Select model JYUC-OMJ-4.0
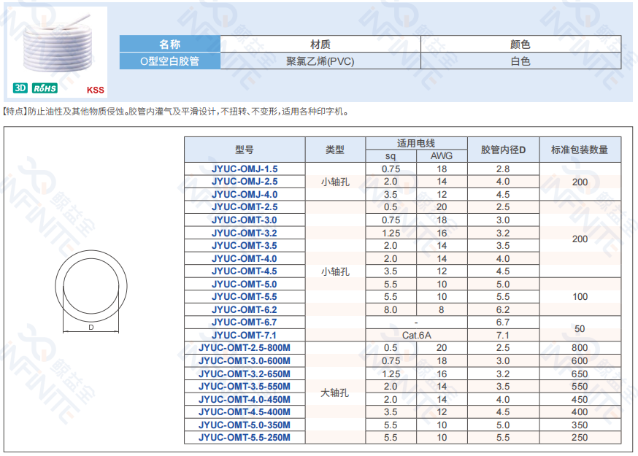 click(245, 195)
